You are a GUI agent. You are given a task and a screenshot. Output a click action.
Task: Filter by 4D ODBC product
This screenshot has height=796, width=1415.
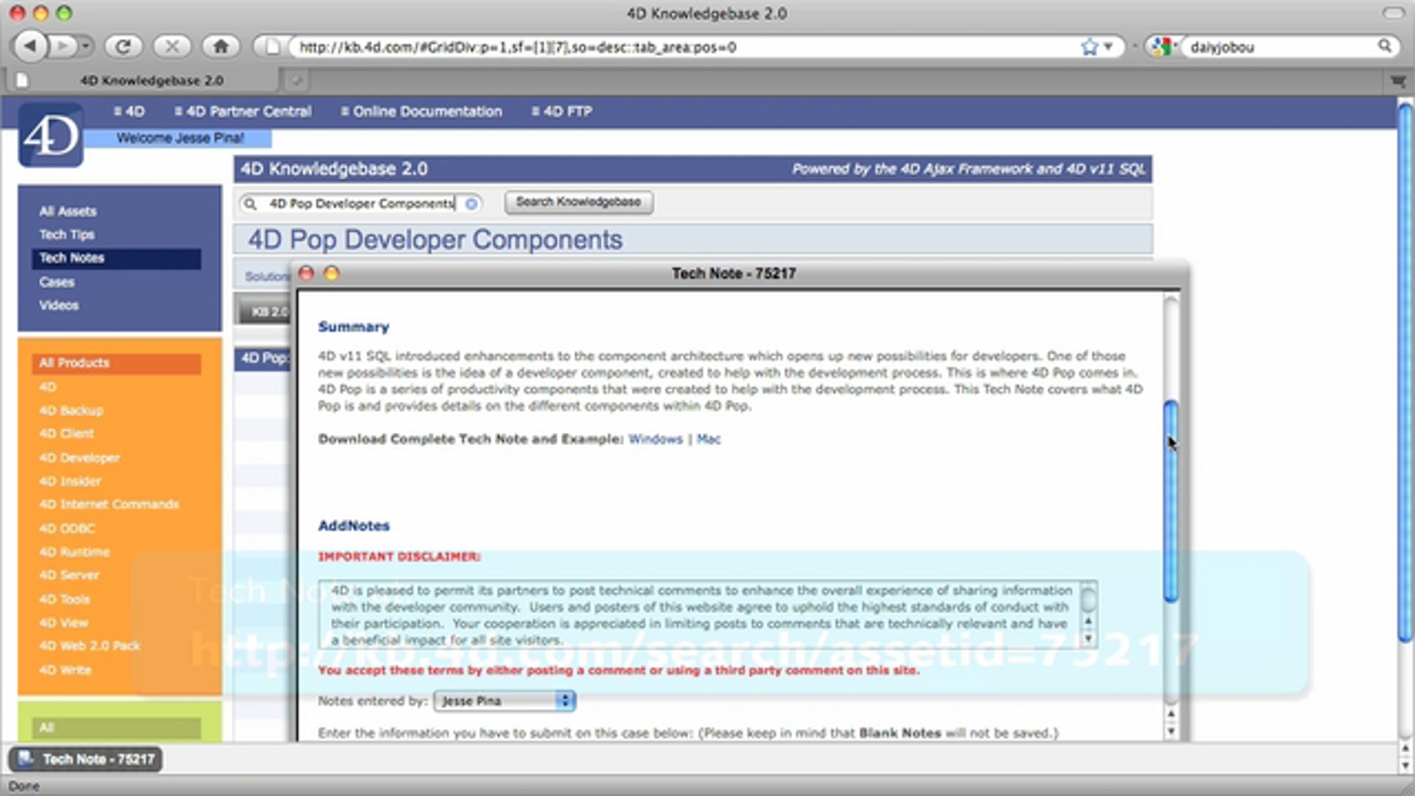[x=67, y=528]
